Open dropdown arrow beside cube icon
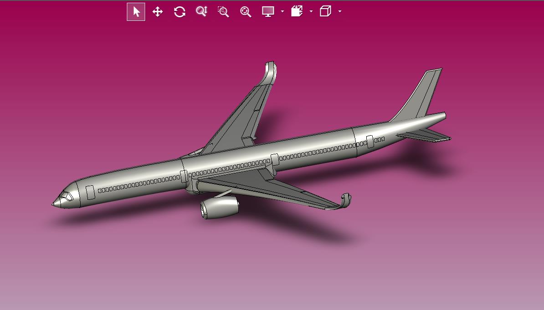 click(x=340, y=11)
